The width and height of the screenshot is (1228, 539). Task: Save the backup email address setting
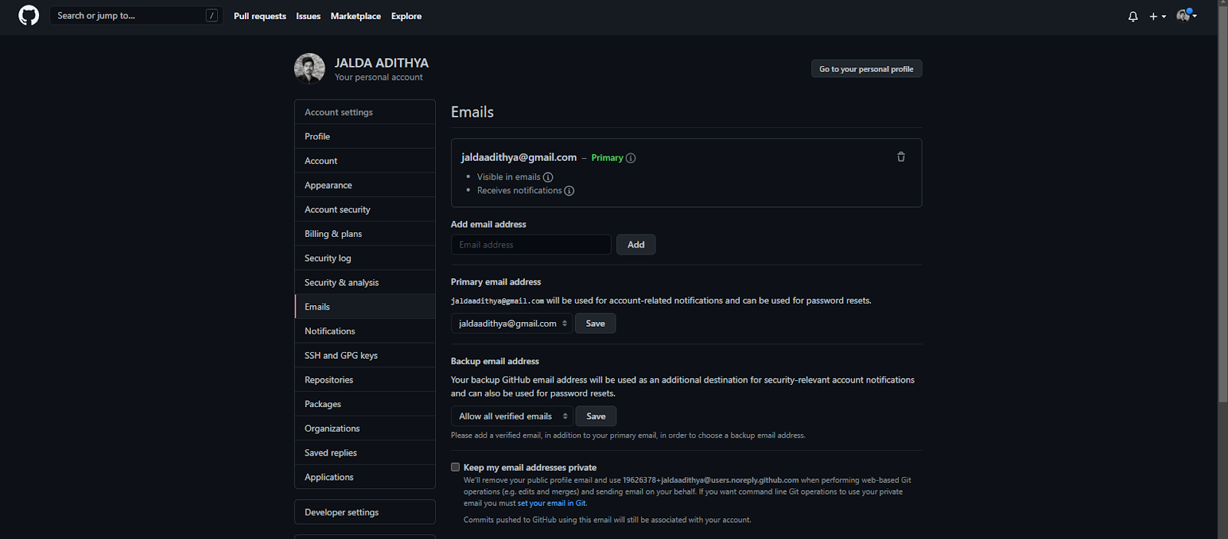tap(596, 416)
